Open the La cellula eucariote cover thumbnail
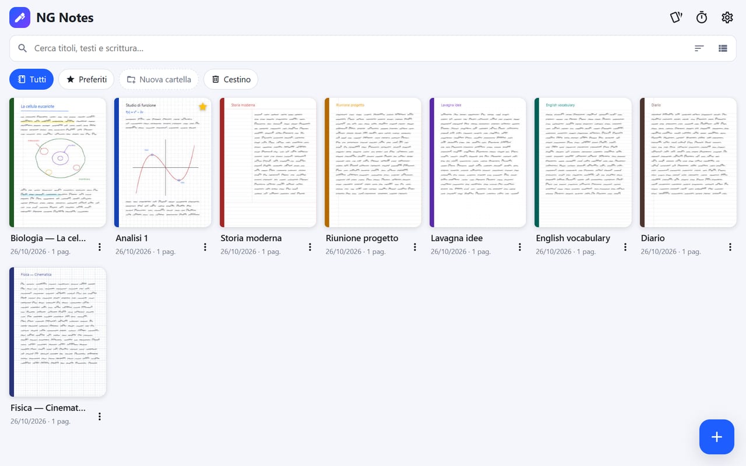The width and height of the screenshot is (746, 466). 58,163
